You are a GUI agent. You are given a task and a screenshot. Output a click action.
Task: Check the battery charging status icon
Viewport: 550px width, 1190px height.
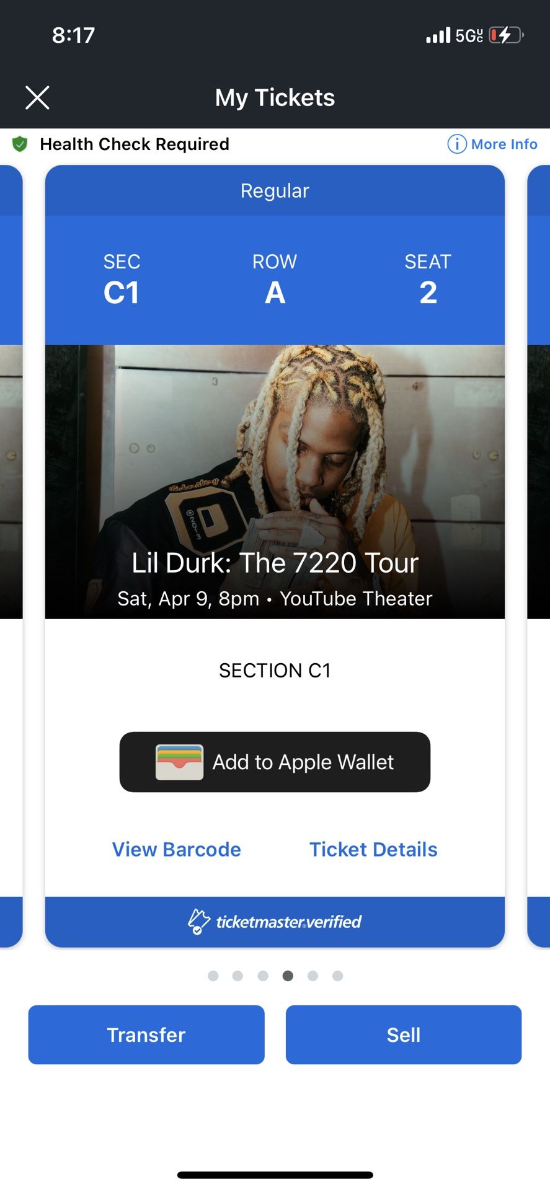507,35
